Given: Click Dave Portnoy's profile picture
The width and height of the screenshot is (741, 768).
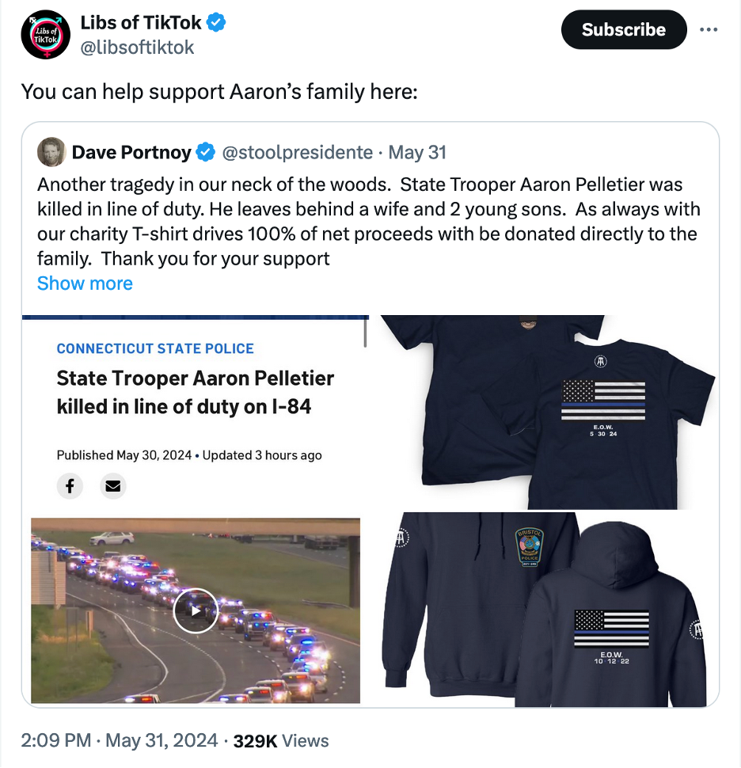Looking at the screenshot, I should click(51, 152).
